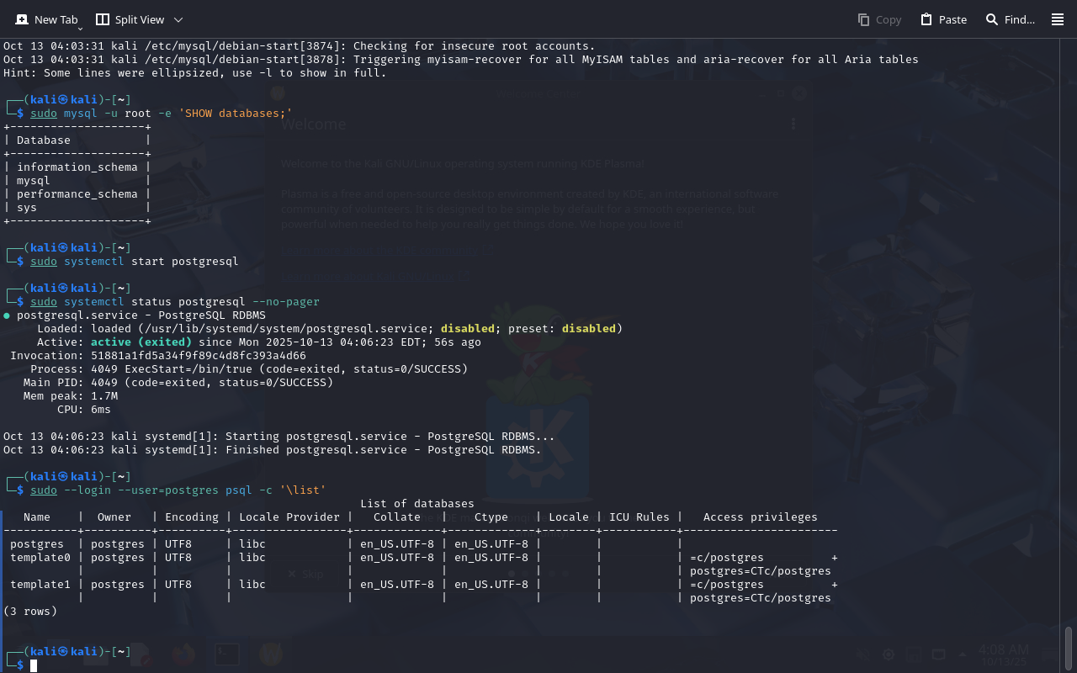Click the information_schema database entry
Image resolution: width=1077 pixels, height=673 pixels.
pos(77,167)
